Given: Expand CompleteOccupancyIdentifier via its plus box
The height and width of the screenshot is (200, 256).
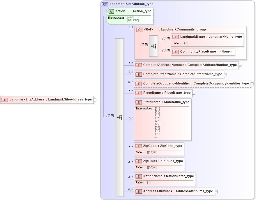Looking at the screenshot, I should coord(252,83).
